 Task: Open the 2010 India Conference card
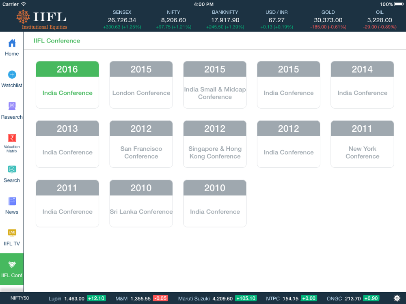pos(215,203)
